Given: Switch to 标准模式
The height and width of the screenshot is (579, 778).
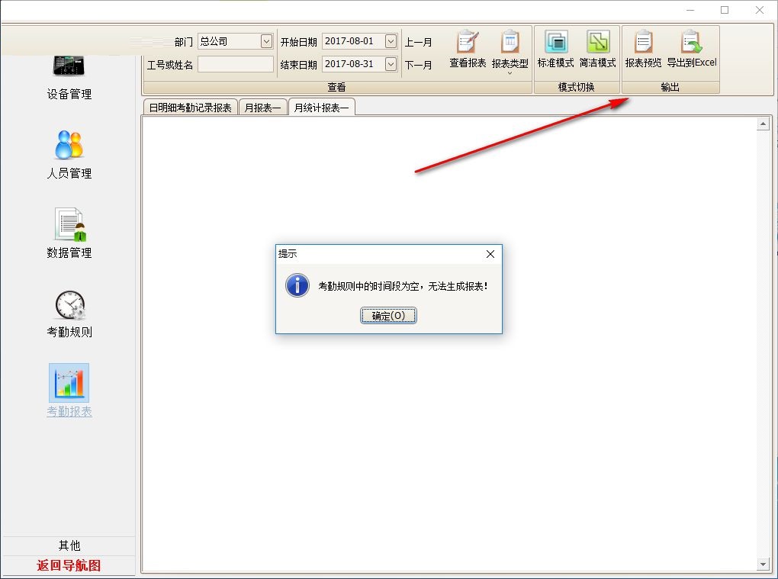Looking at the screenshot, I should (555, 49).
